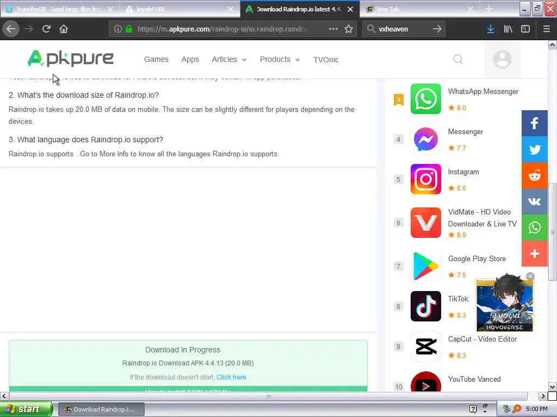
Task: Open a new browser tab with plus
Action: tap(489, 9)
